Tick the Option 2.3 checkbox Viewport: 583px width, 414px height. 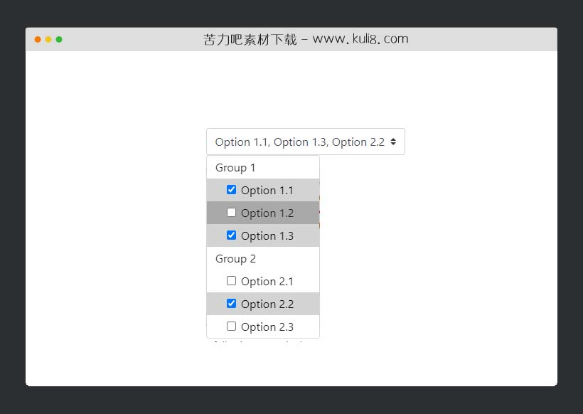point(231,327)
